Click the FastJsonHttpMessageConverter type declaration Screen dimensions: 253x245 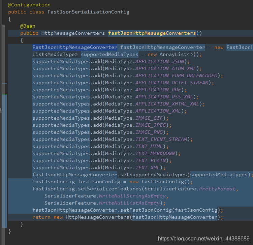(75, 47)
